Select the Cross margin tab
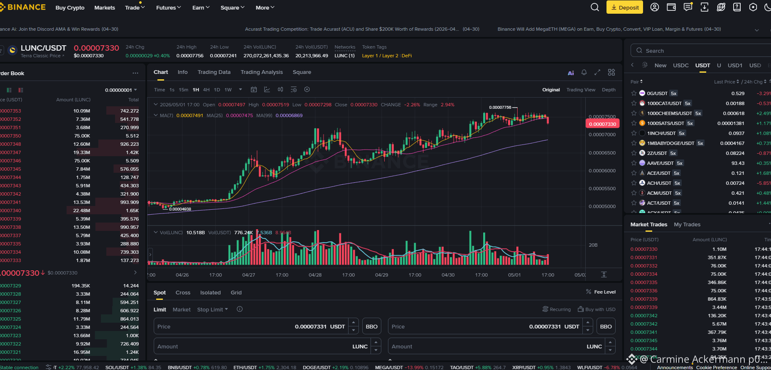 [x=183, y=293]
